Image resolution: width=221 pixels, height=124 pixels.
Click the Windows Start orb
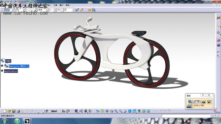(4, 121)
